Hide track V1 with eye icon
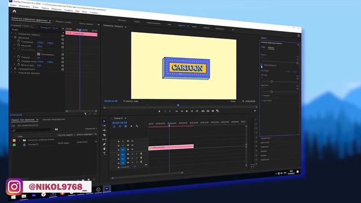361x203 pixels. point(133,149)
